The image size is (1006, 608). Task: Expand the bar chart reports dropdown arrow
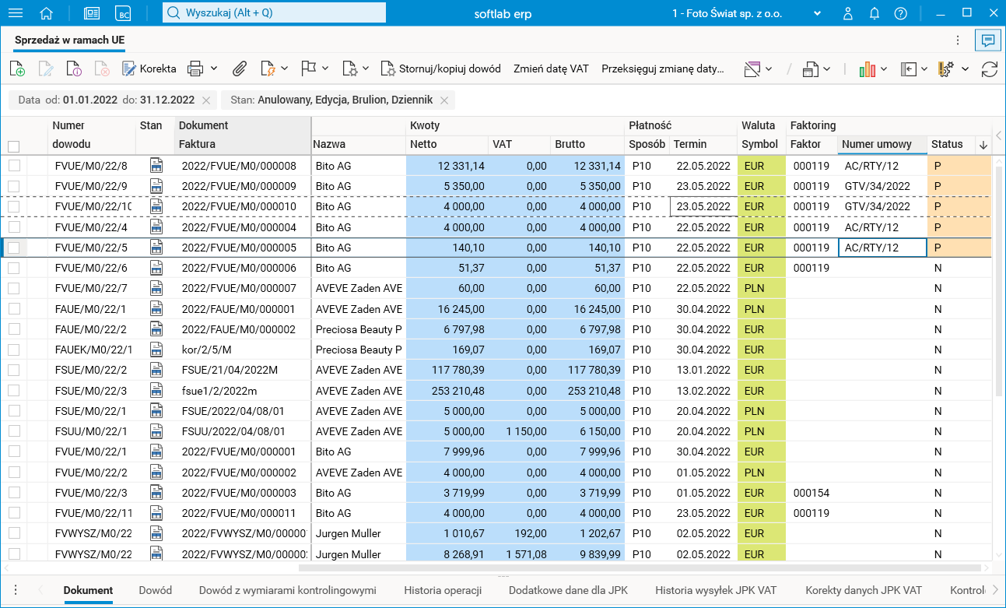tap(885, 69)
